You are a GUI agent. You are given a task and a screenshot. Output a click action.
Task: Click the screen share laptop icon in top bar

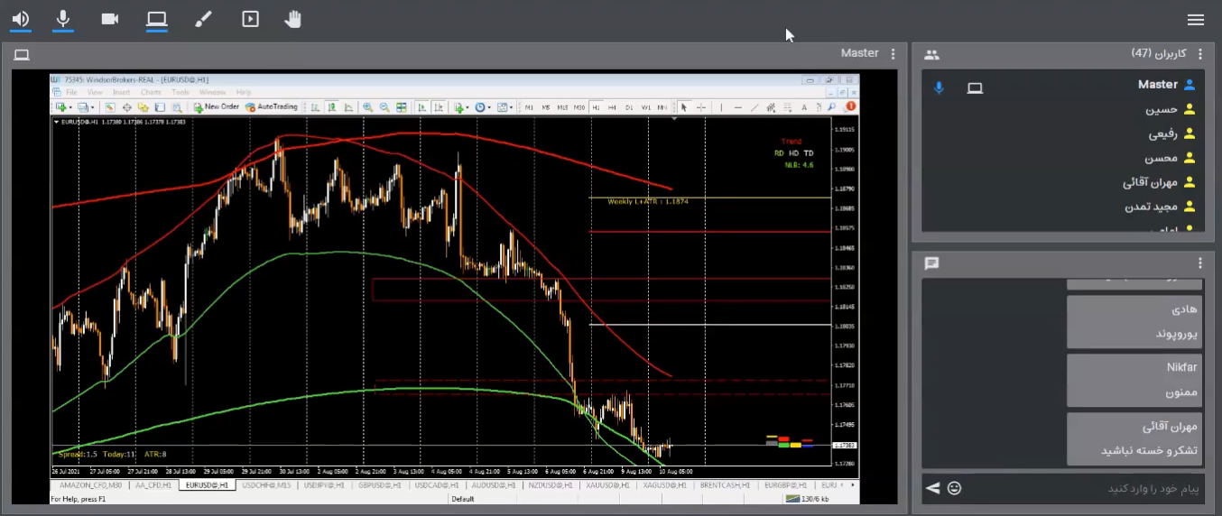(157, 19)
